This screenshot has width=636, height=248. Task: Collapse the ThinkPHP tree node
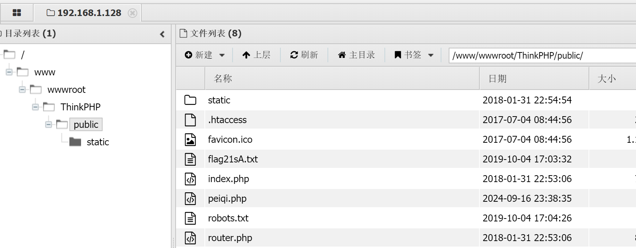pos(35,107)
